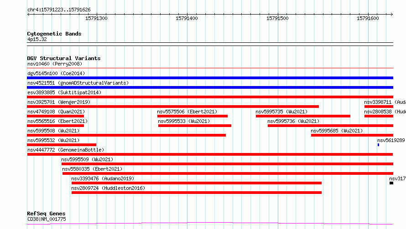The image size is (406, 229).
Task: Select variant nsv5995533 (Wu2021)
Action: pos(184,121)
